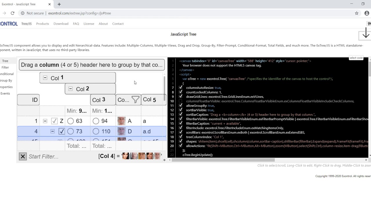Uncheck the allowGroupBy checkbox
The height and width of the screenshot is (209, 371).
coord(181,105)
